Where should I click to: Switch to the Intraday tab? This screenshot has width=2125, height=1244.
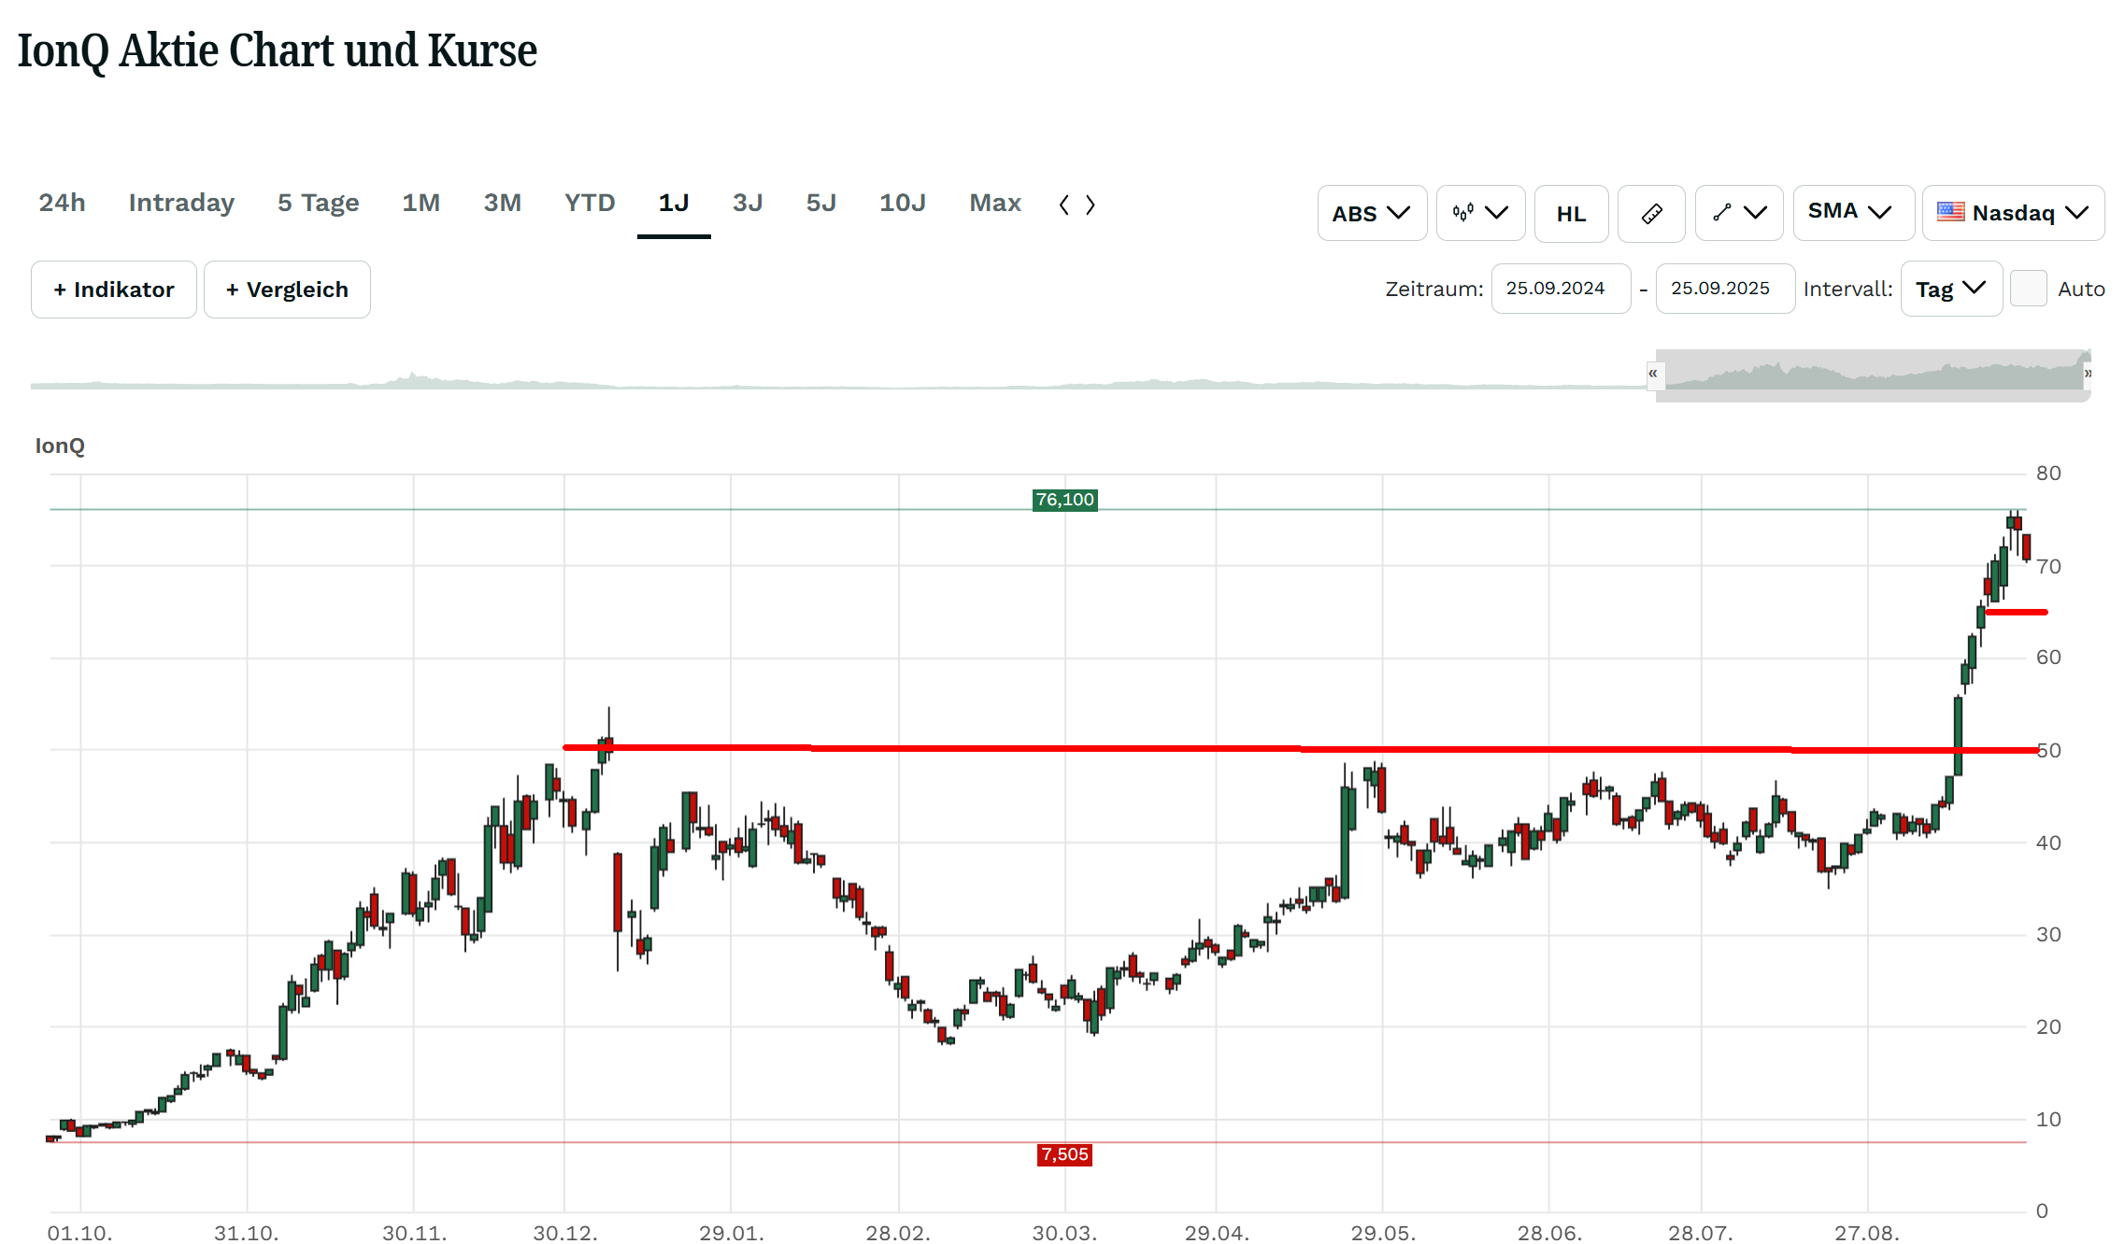coord(181,203)
